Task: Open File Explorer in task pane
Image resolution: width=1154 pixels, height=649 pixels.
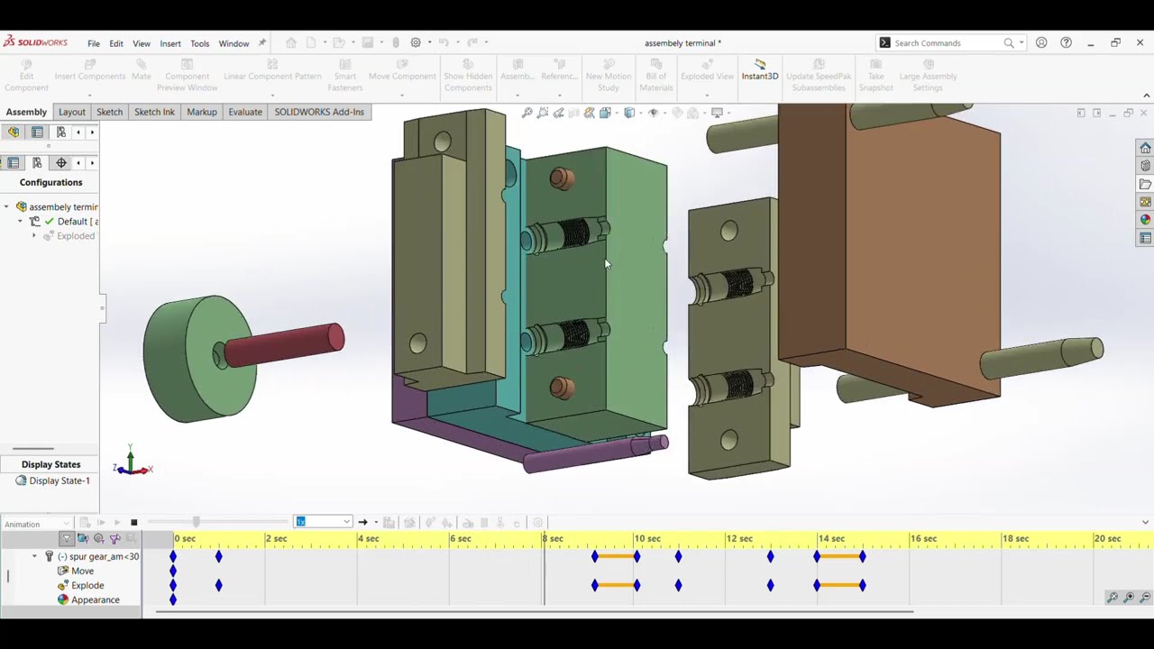Action: [1145, 184]
